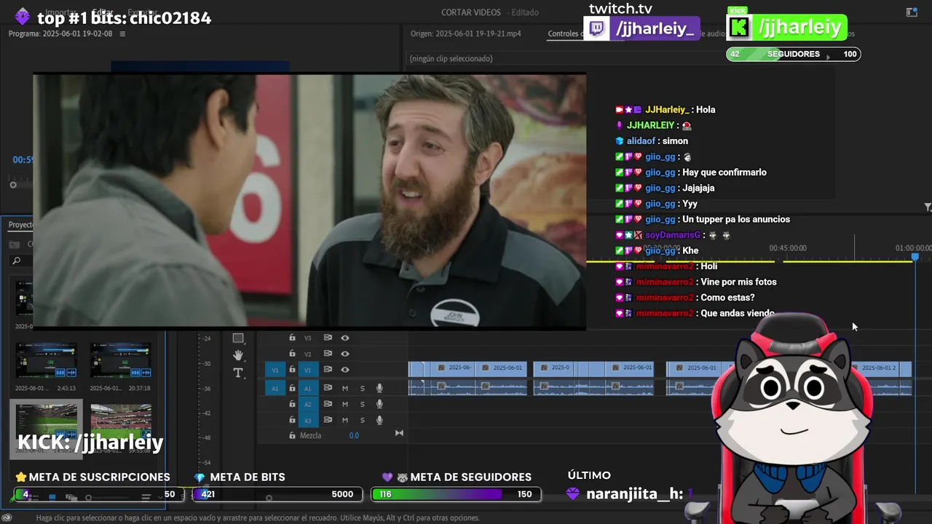Click the program monitor zoom scroll handle
The width and height of the screenshot is (932, 524).
13,185
